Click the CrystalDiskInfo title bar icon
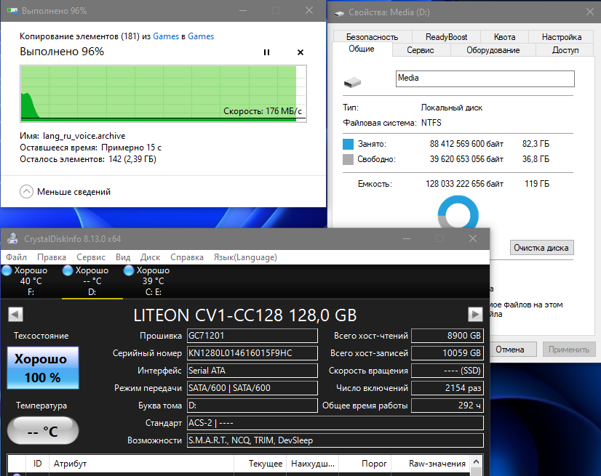Image resolution: width=601 pixels, height=476 pixels. (x=12, y=238)
